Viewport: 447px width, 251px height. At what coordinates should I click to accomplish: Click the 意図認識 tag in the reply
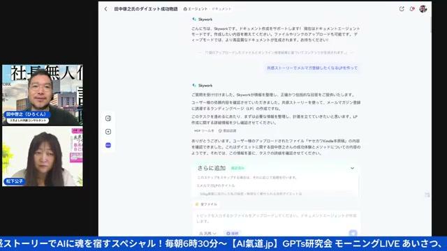coord(227,131)
